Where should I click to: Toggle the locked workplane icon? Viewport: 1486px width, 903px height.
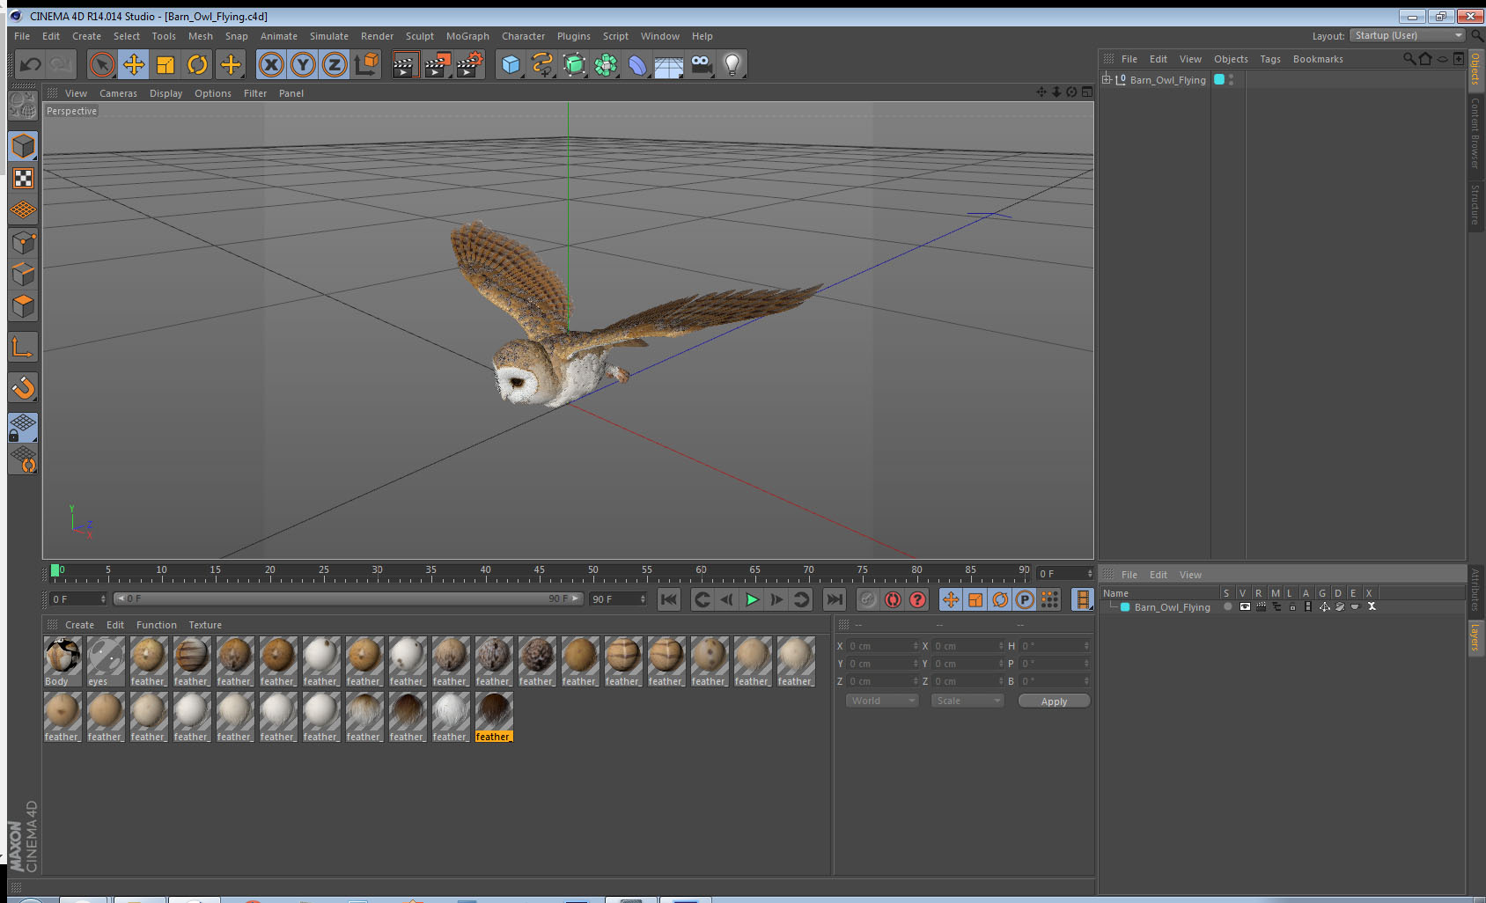coord(23,428)
